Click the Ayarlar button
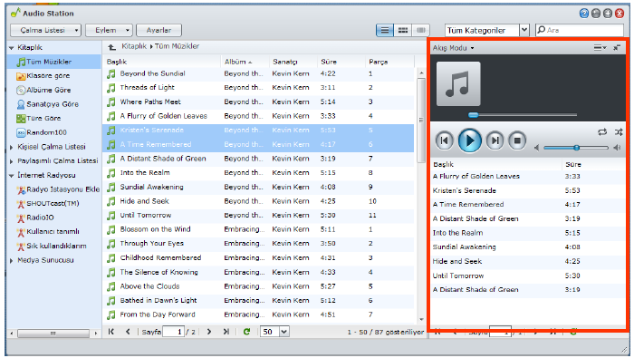 click(x=158, y=30)
